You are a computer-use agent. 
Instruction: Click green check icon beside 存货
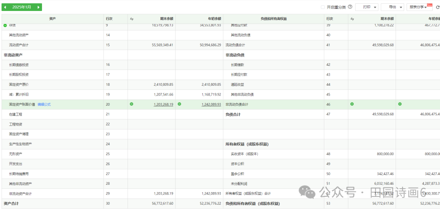(5, 25)
